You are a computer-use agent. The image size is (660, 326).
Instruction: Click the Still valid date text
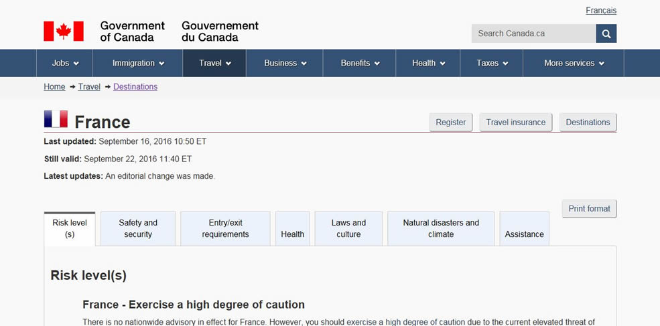[118, 159]
